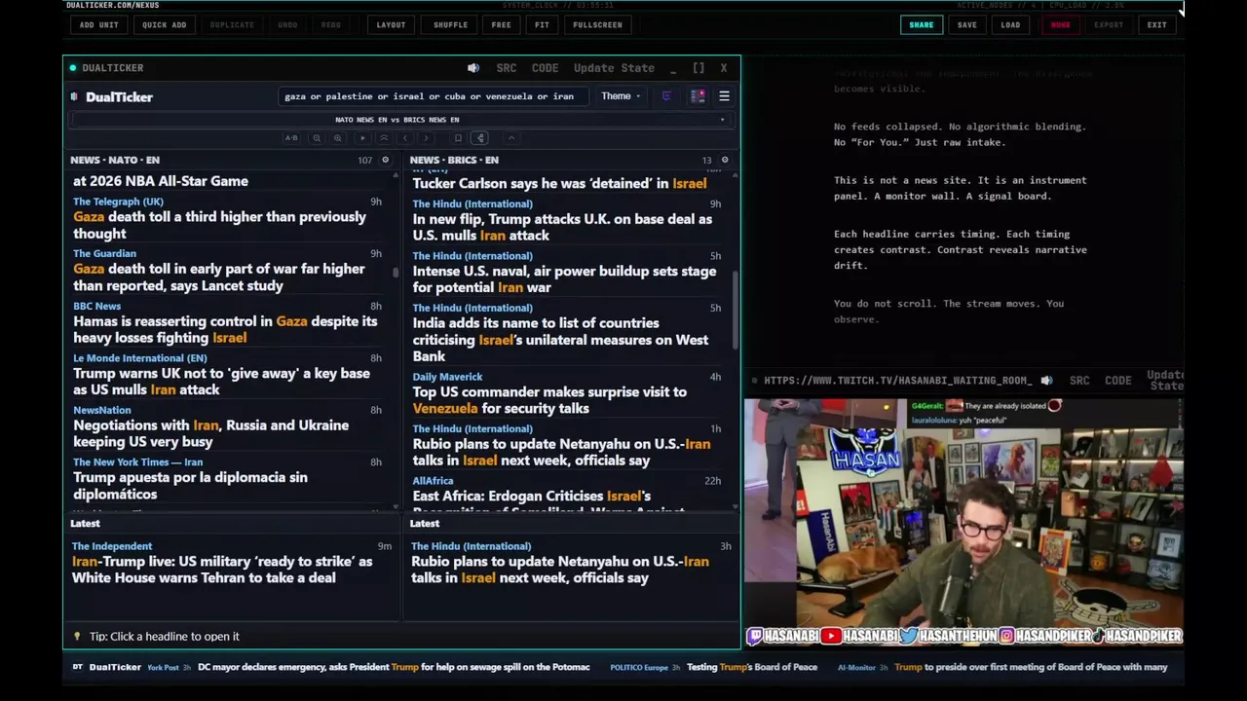Click the previous arrow icon
The height and width of the screenshot is (701, 1247).
[x=405, y=138]
